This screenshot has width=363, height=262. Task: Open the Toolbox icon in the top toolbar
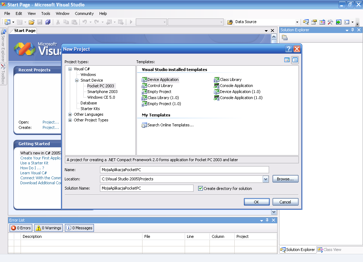tap(330, 22)
